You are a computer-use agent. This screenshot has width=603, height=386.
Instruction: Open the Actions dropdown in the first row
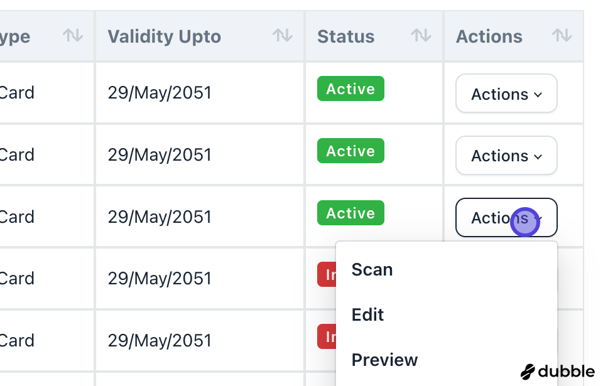[506, 94]
